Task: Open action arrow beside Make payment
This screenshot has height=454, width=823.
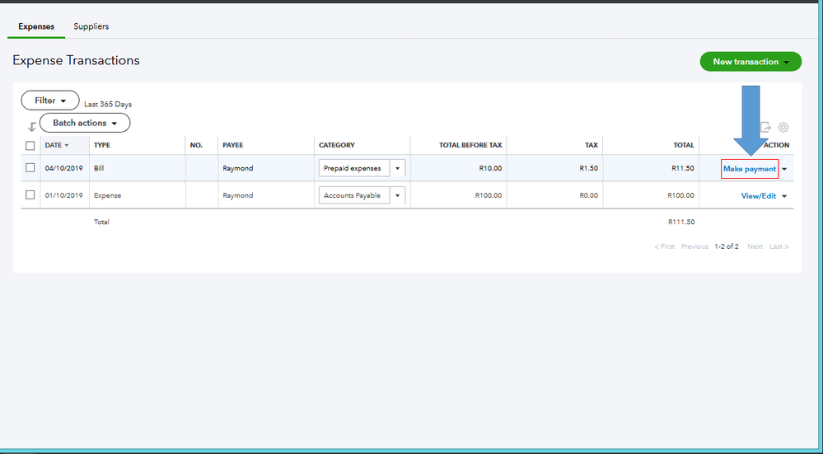Action: [784, 169]
